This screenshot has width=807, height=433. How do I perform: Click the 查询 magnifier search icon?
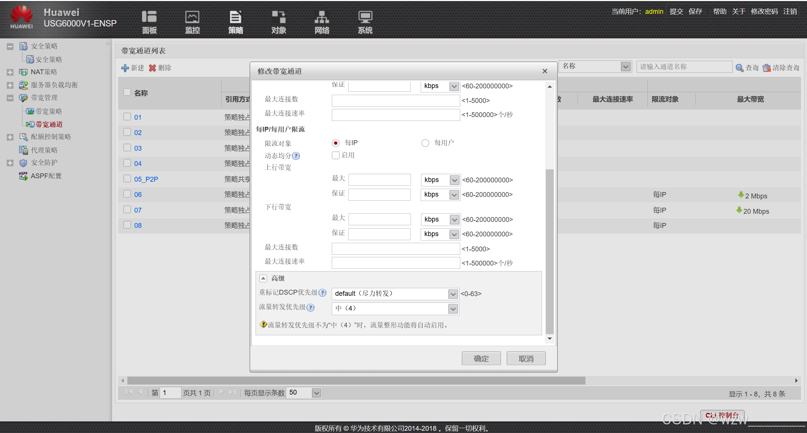(739, 68)
